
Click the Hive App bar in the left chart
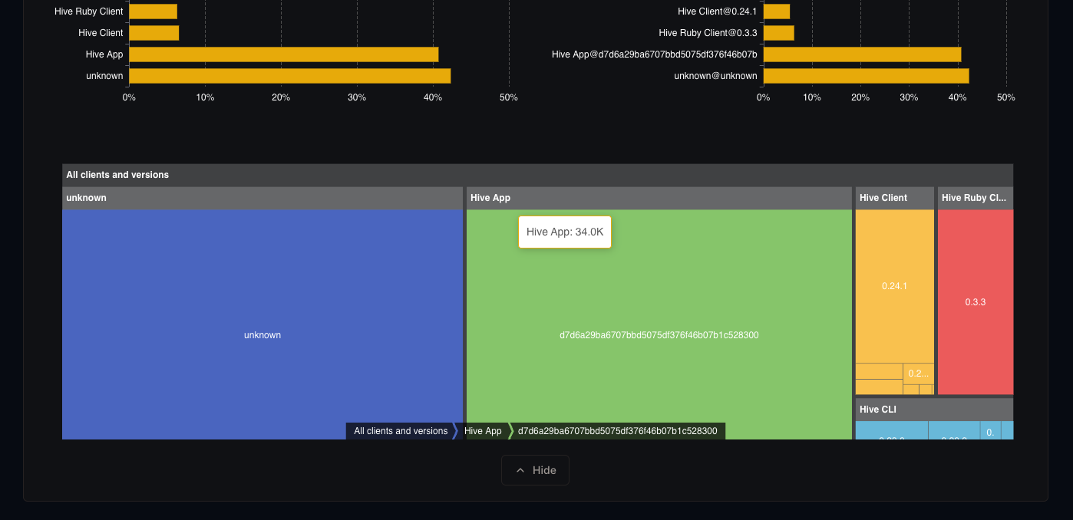(283, 54)
